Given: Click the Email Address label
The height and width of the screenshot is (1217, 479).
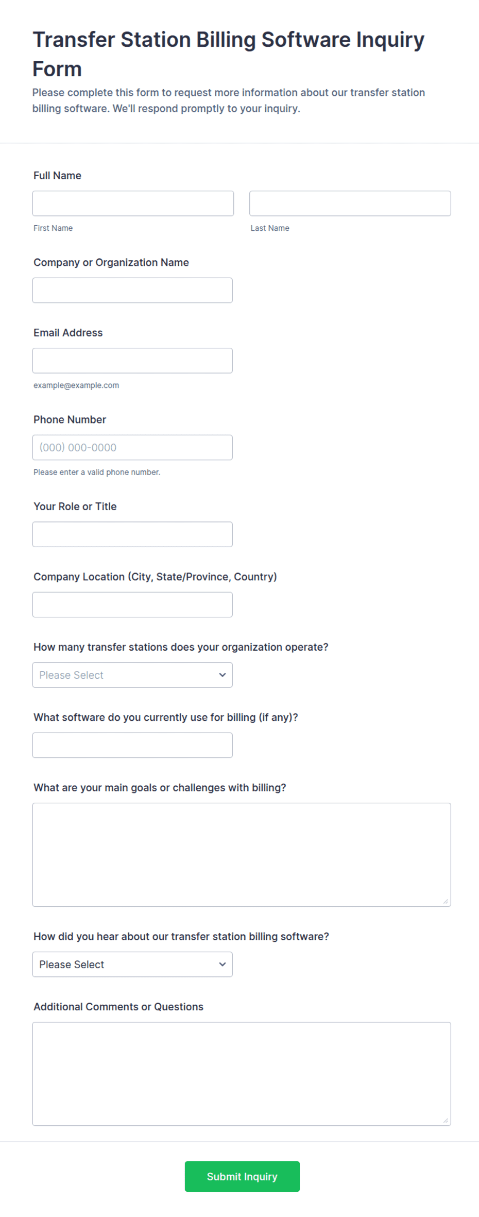Looking at the screenshot, I should pos(68,333).
